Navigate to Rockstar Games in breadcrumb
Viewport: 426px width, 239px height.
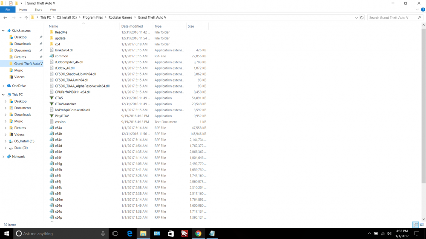[121, 17]
